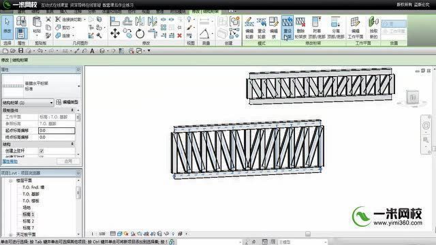Click the navigation wheel icon on the nav bar
436x245 pixels.
pyautogui.click(x=426, y=125)
